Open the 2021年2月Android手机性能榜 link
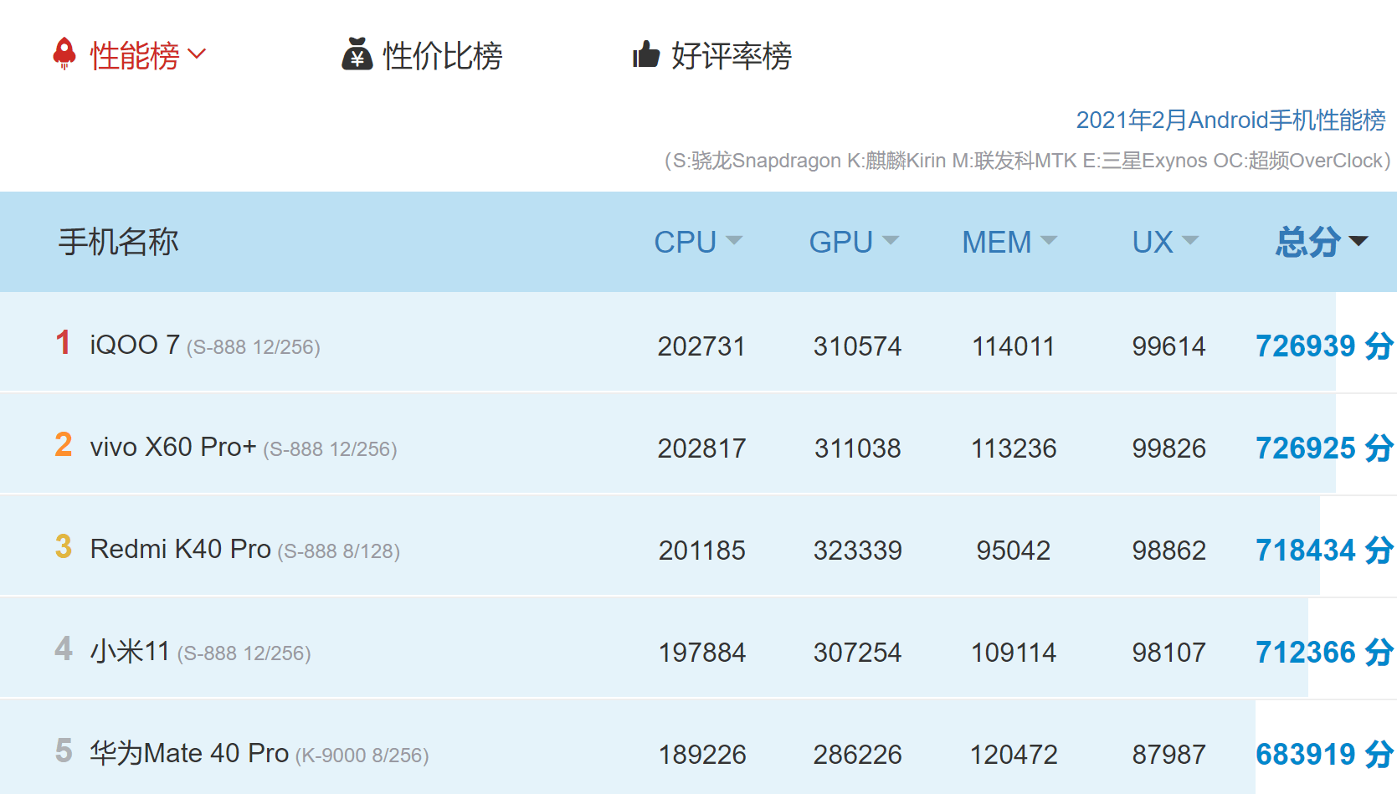The width and height of the screenshot is (1397, 794). [1231, 120]
